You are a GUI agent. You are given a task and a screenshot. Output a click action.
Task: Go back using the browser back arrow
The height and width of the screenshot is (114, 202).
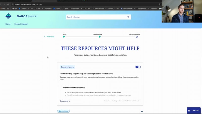click(1, 4)
